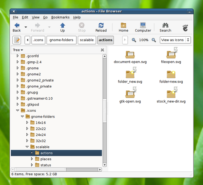Select the stock_new-dir.svg file icon
The width and height of the screenshot is (203, 185).
click(x=172, y=92)
